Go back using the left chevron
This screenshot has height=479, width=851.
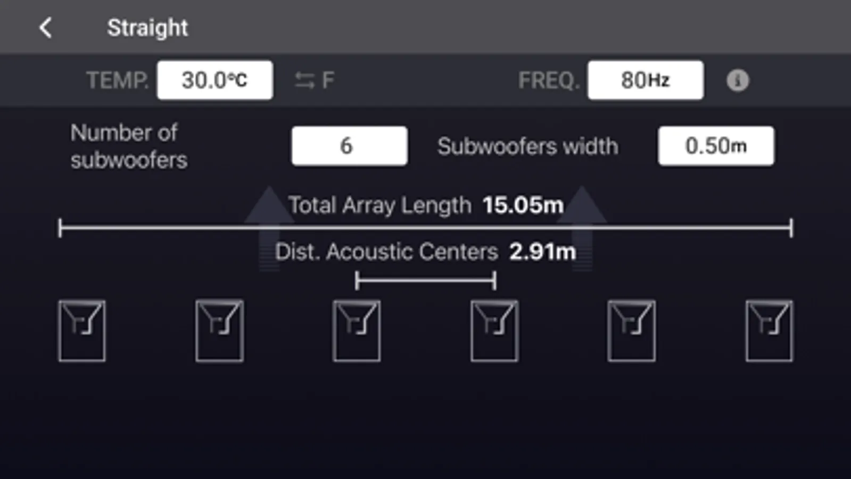click(x=45, y=27)
